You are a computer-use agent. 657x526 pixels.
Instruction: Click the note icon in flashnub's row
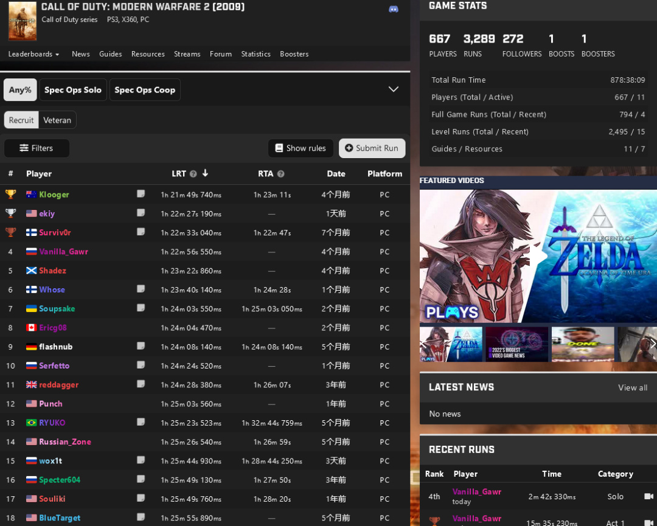tap(141, 346)
